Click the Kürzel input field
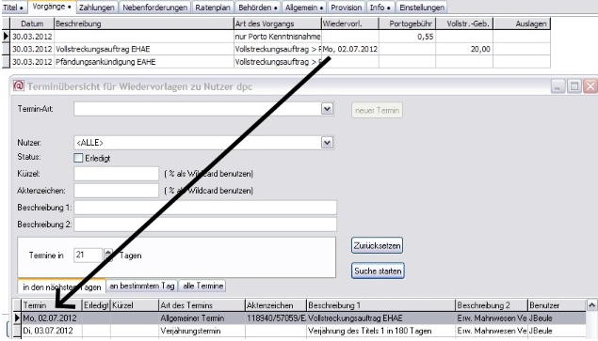598x341 pixels. coord(117,174)
